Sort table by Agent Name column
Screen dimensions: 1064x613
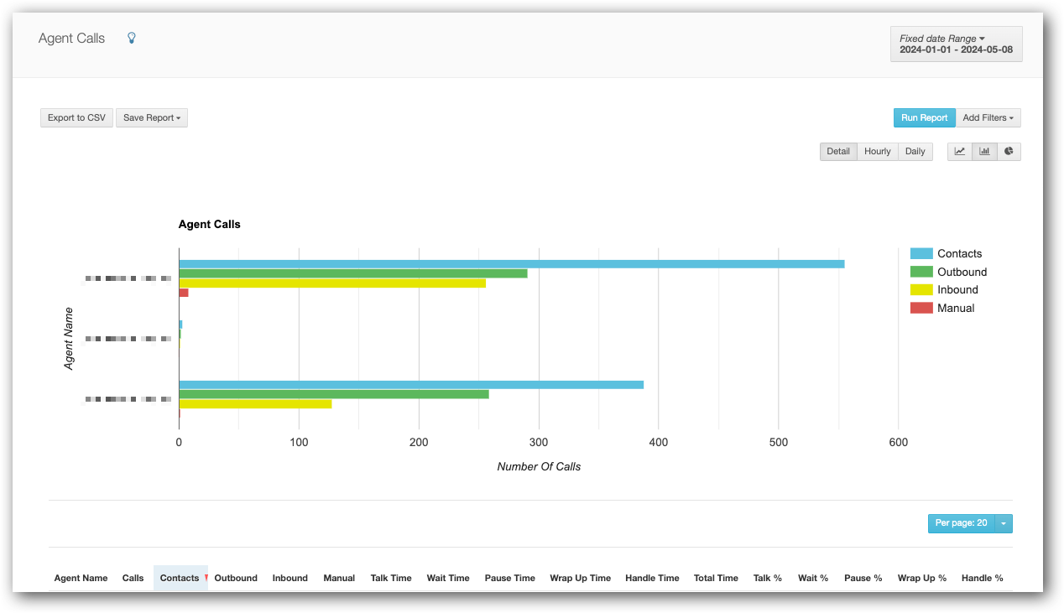point(81,578)
